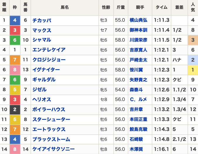Click the タイム column header
The image size is (198, 154).
point(161,8)
